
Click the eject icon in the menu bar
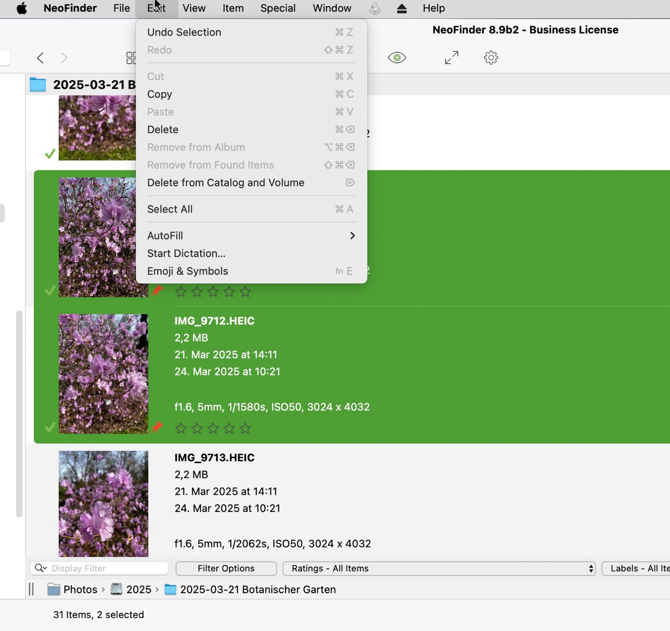401,8
